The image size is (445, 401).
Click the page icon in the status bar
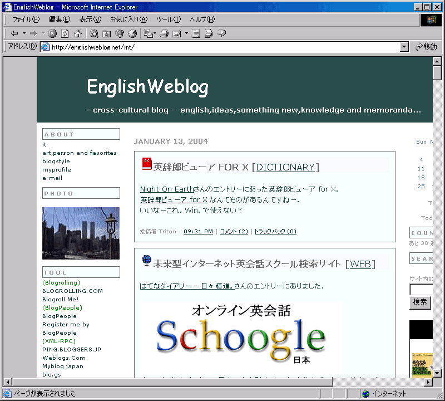pyautogui.click(x=7, y=394)
